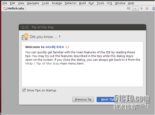Open the Edit menu

tap(12, 3)
